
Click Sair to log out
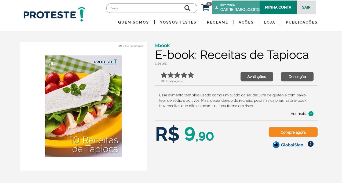pos(306,7)
